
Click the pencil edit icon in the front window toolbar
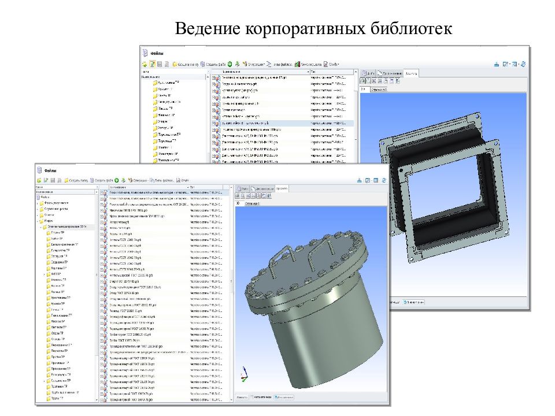[x=46, y=180]
